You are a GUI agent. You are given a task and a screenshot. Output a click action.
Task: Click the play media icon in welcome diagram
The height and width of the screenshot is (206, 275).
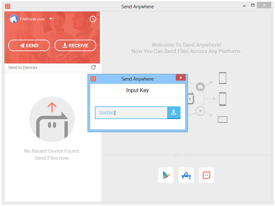click(200, 111)
